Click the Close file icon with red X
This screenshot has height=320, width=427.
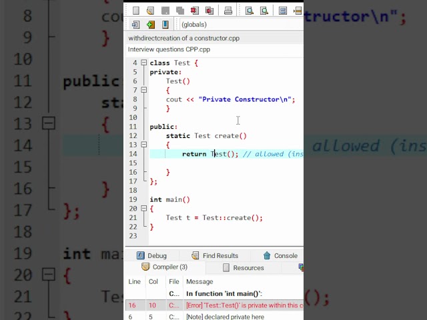[194, 11]
